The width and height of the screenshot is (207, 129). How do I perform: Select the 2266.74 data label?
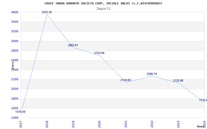(152, 74)
